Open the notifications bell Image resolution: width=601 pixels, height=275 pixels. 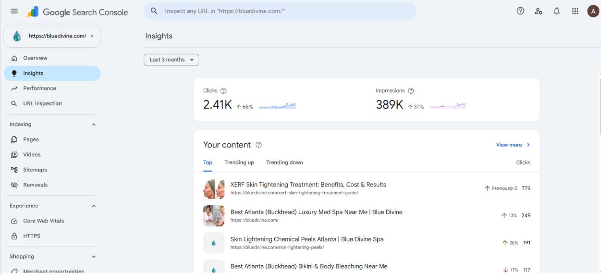[557, 11]
